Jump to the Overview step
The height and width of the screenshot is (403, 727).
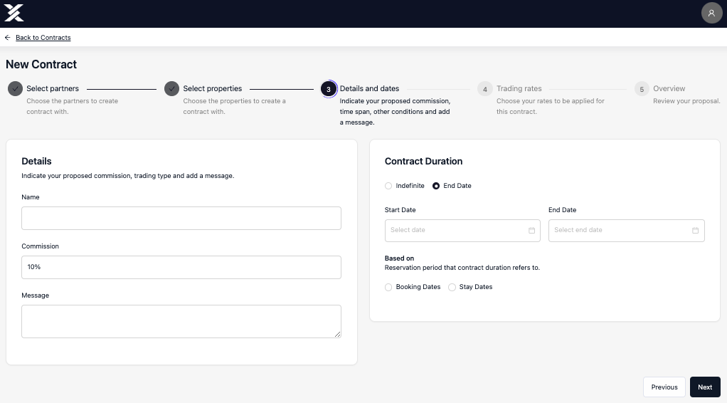[669, 89]
